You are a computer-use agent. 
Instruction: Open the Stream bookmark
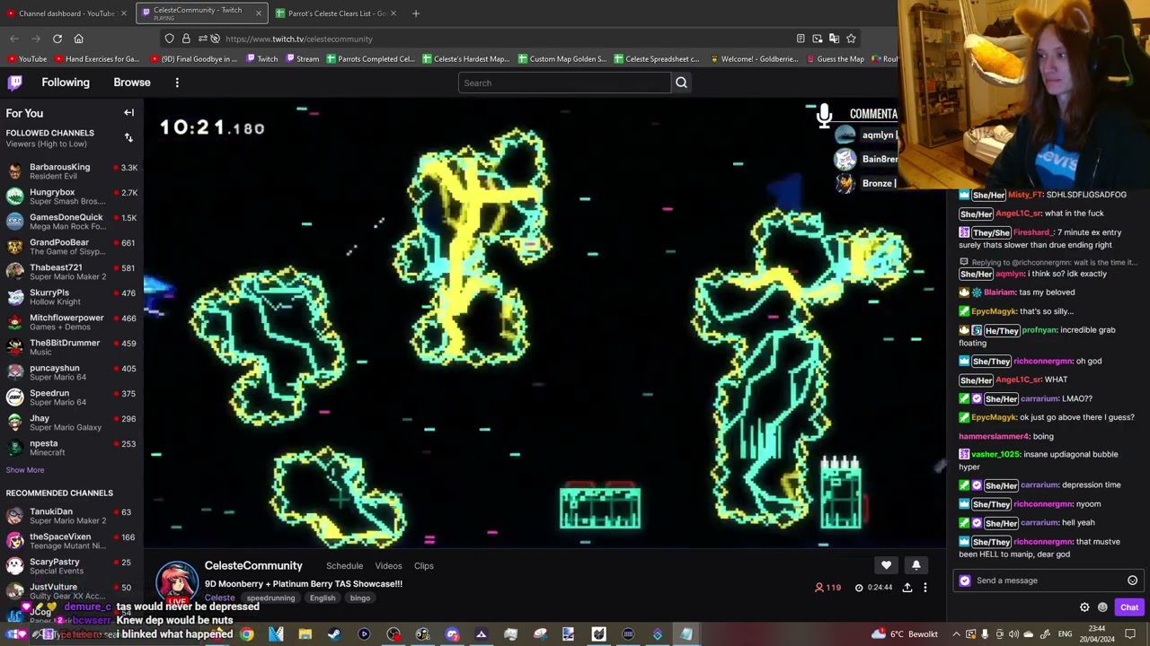coord(302,59)
